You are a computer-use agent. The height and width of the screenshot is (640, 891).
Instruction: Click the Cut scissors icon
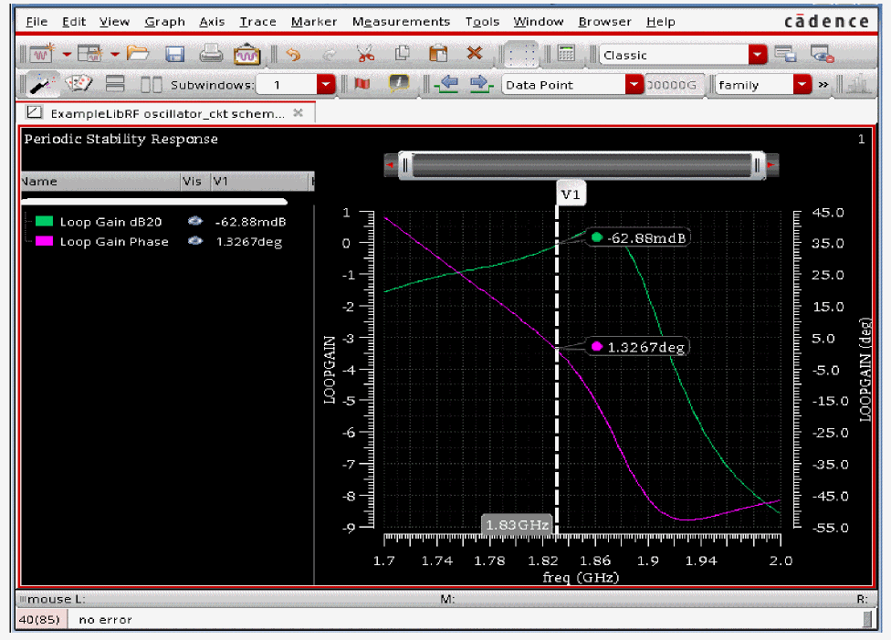point(365,54)
